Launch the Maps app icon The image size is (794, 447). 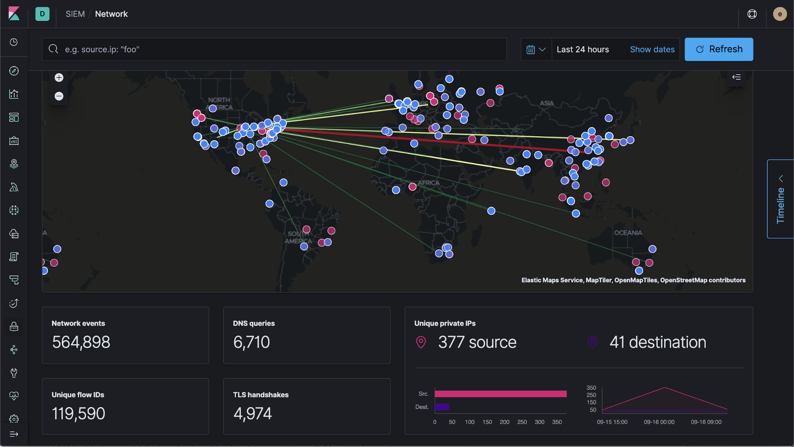14,164
